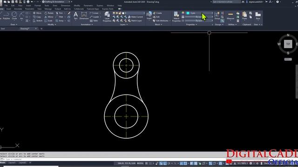Toggle the layer on/off lightbulb icon
The height and width of the screenshot is (167, 298).
coord(114,13)
